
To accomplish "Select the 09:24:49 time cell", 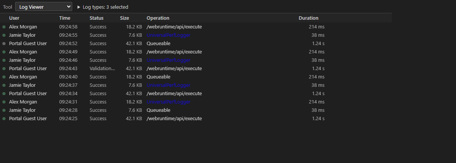I will point(68,52).
